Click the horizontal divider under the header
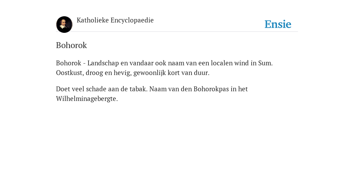This screenshot has height=177, width=354. pos(177,32)
